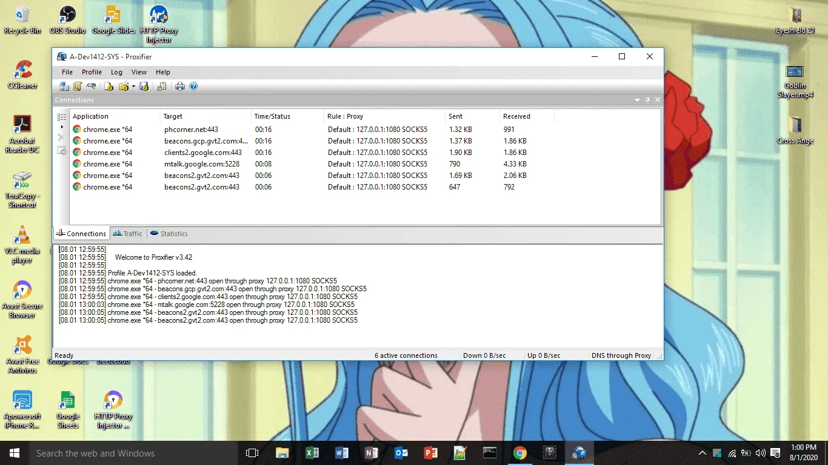
Task: Open Help via the blue question mark icon
Action: (193, 87)
